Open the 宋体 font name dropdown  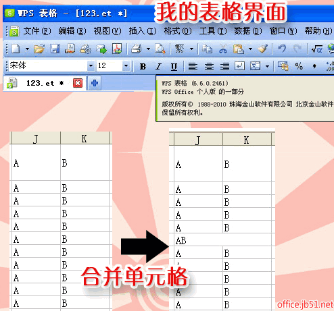point(91,66)
